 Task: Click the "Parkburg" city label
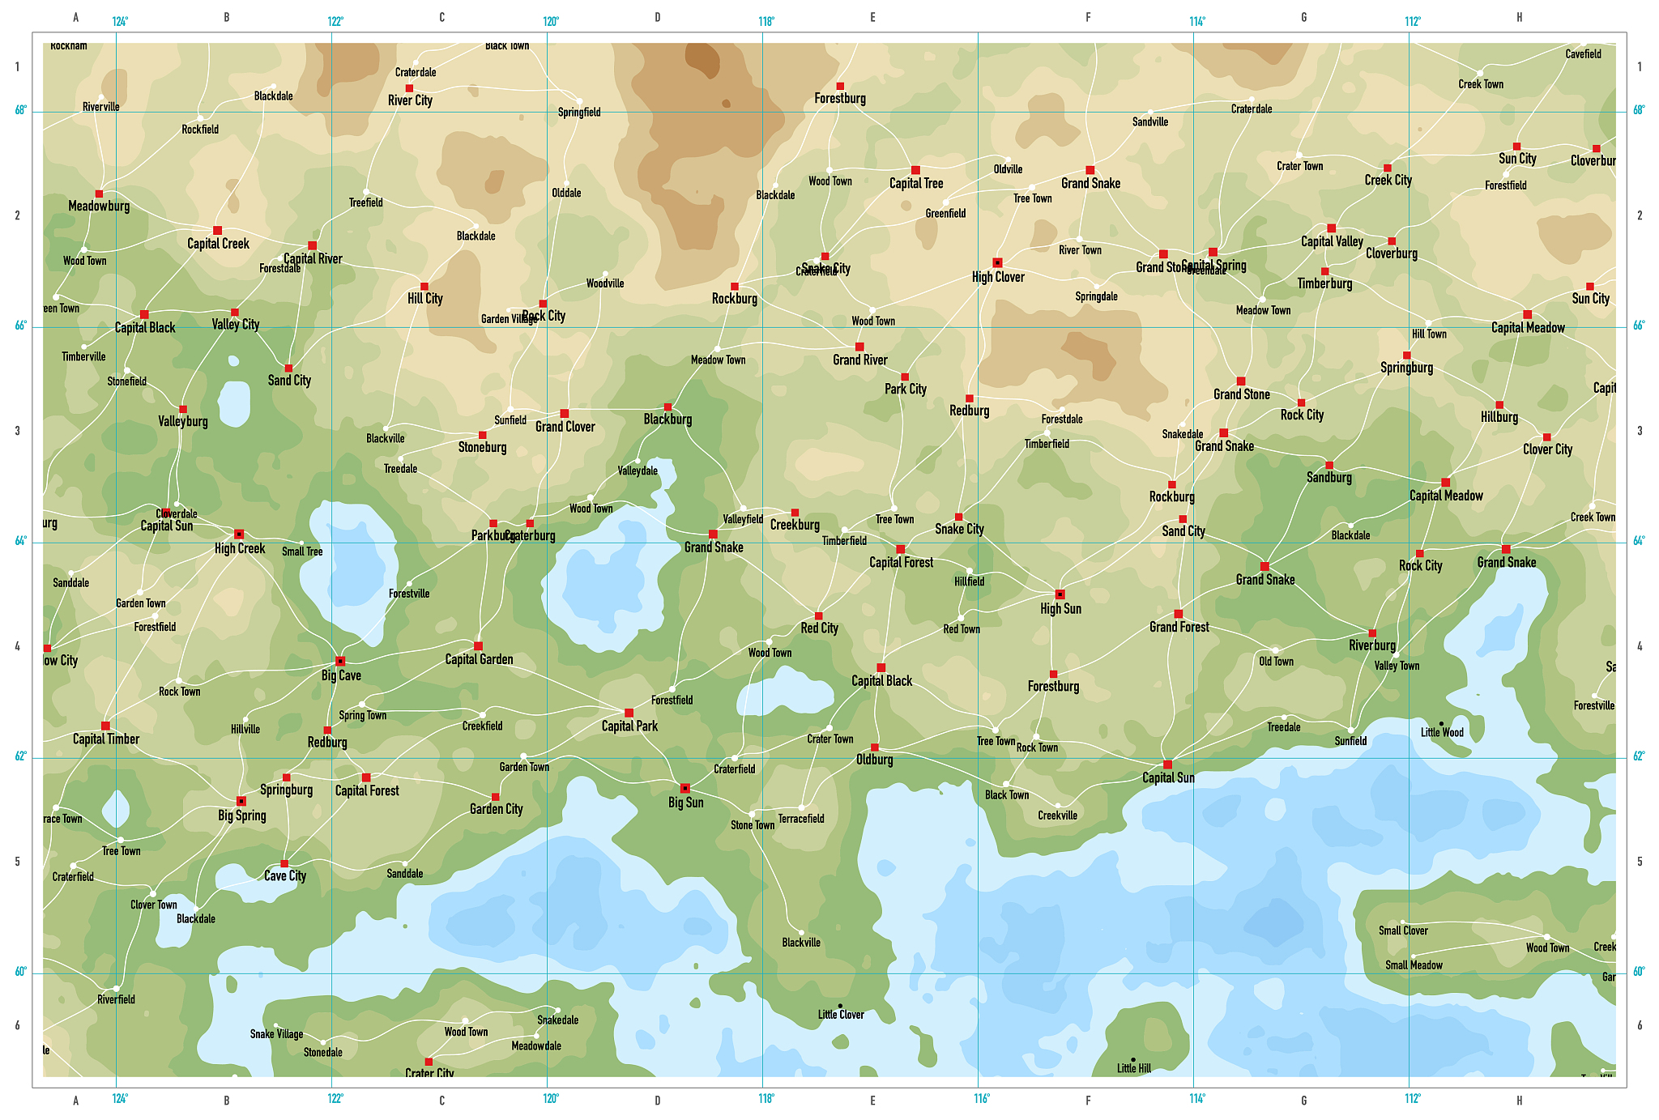pyautogui.click(x=493, y=535)
